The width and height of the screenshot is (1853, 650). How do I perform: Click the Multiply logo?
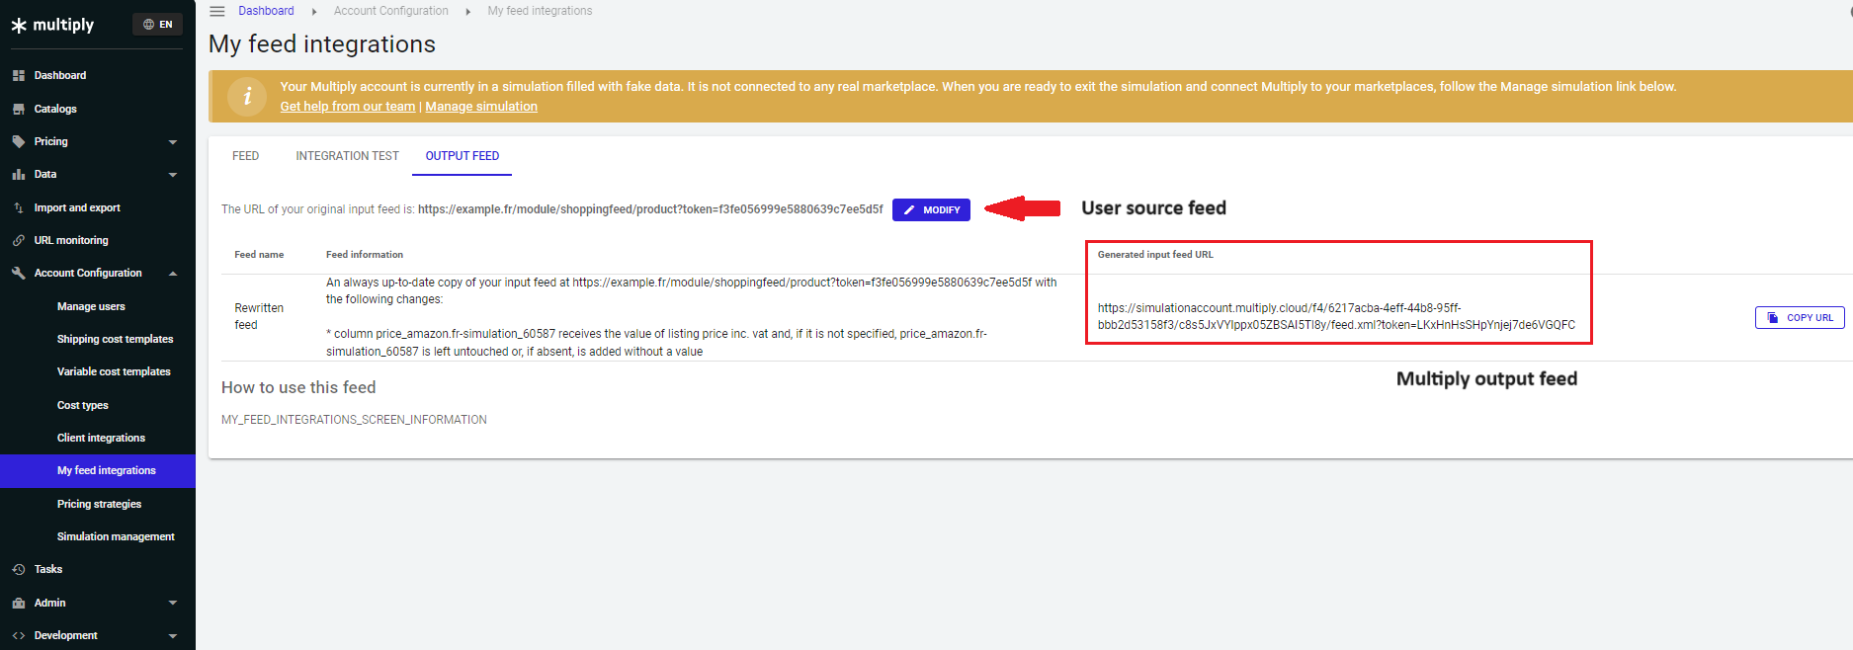[52, 25]
